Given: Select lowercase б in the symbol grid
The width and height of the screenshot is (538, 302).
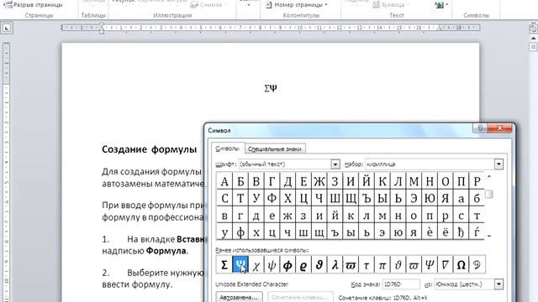Looking at the screenshot, I should (x=477, y=198).
